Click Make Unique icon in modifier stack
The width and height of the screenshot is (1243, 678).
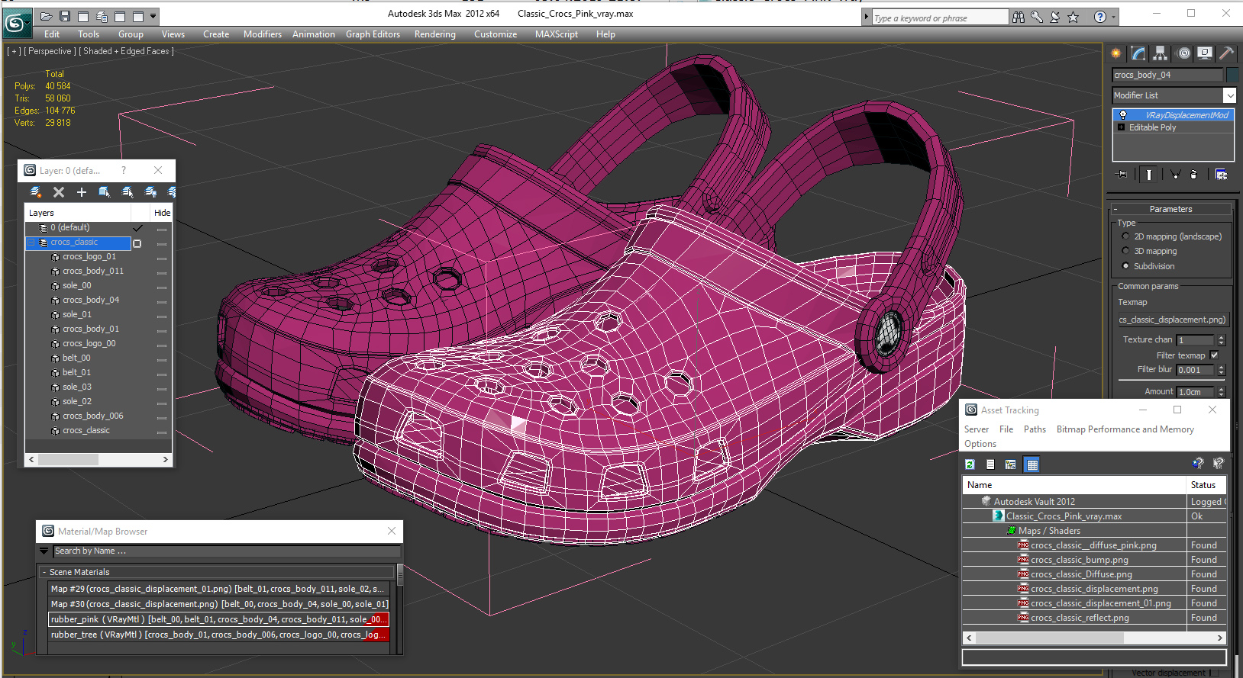1176,175
